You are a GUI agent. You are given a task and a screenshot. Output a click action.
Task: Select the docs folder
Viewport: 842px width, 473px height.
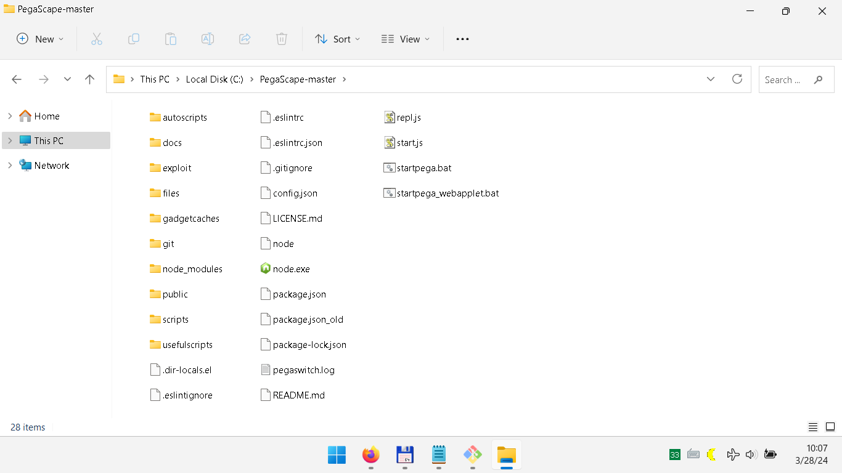166,142
